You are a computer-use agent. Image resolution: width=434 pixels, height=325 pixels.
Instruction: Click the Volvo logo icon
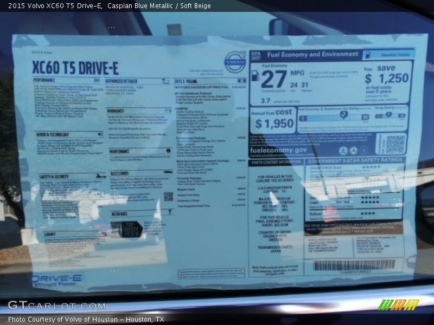pyautogui.click(x=234, y=62)
